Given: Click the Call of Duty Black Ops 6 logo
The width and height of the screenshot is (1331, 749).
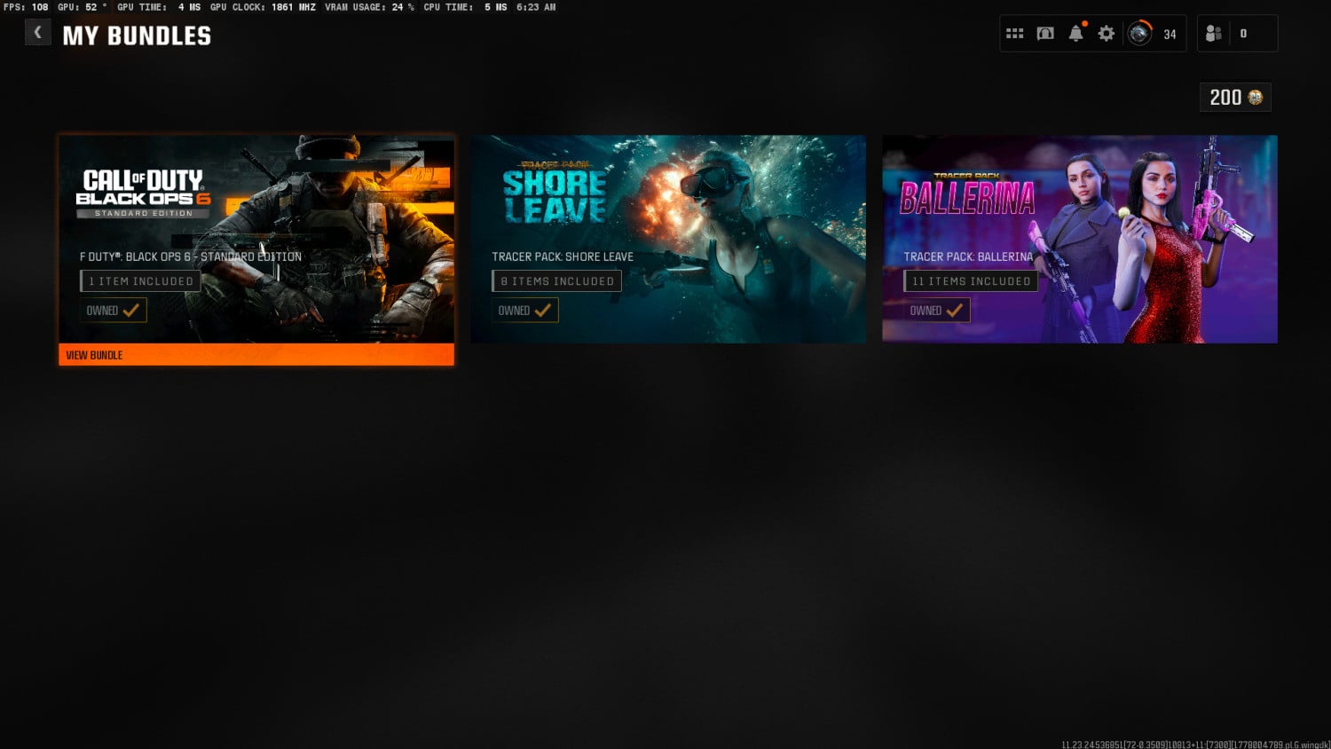Looking at the screenshot, I should 143,193.
